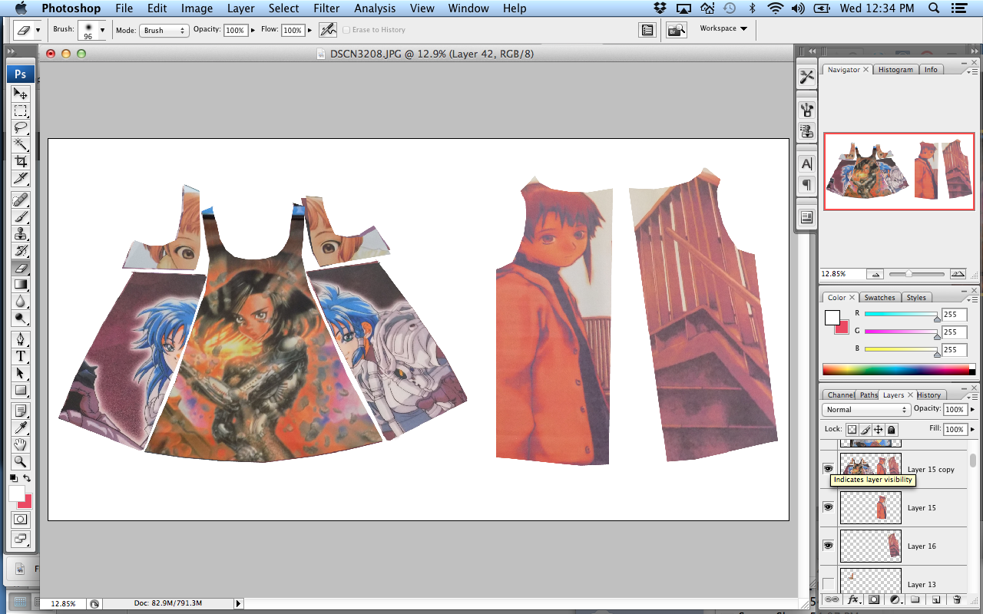Select the Brush tool in toolbox
Screen dimensions: 983x614
[21, 217]
